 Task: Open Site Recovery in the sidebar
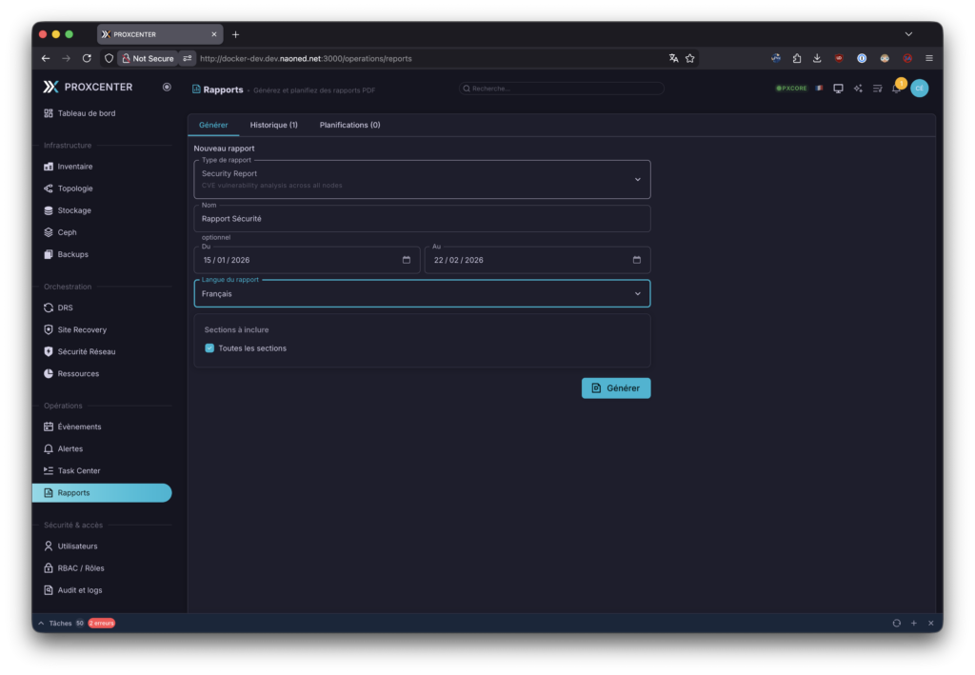pos(82,329)
